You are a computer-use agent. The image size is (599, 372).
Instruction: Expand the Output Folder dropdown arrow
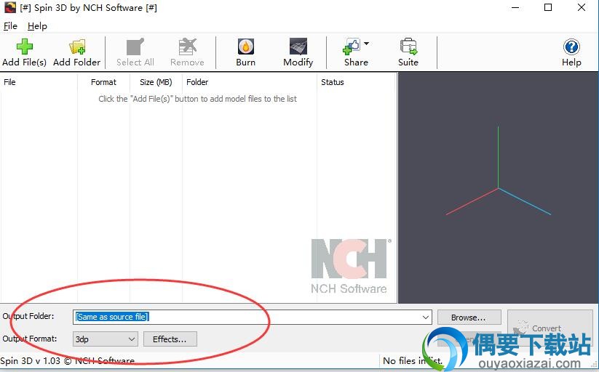point(426,317)
